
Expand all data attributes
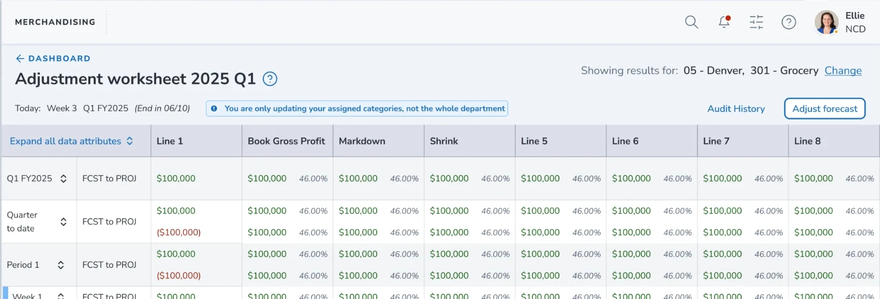(71, 141)
